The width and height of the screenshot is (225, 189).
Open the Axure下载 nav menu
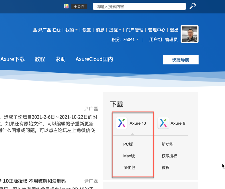13,59
